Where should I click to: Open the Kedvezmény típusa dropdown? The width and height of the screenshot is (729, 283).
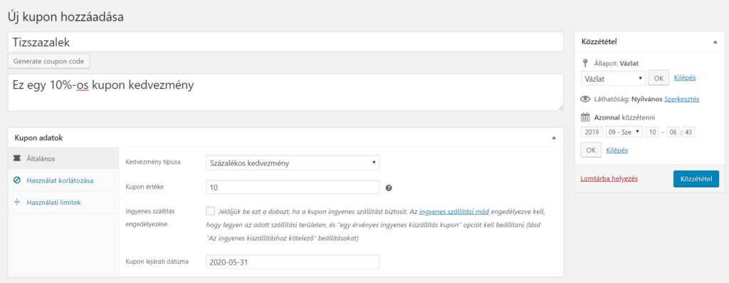(x=293, y=163)
